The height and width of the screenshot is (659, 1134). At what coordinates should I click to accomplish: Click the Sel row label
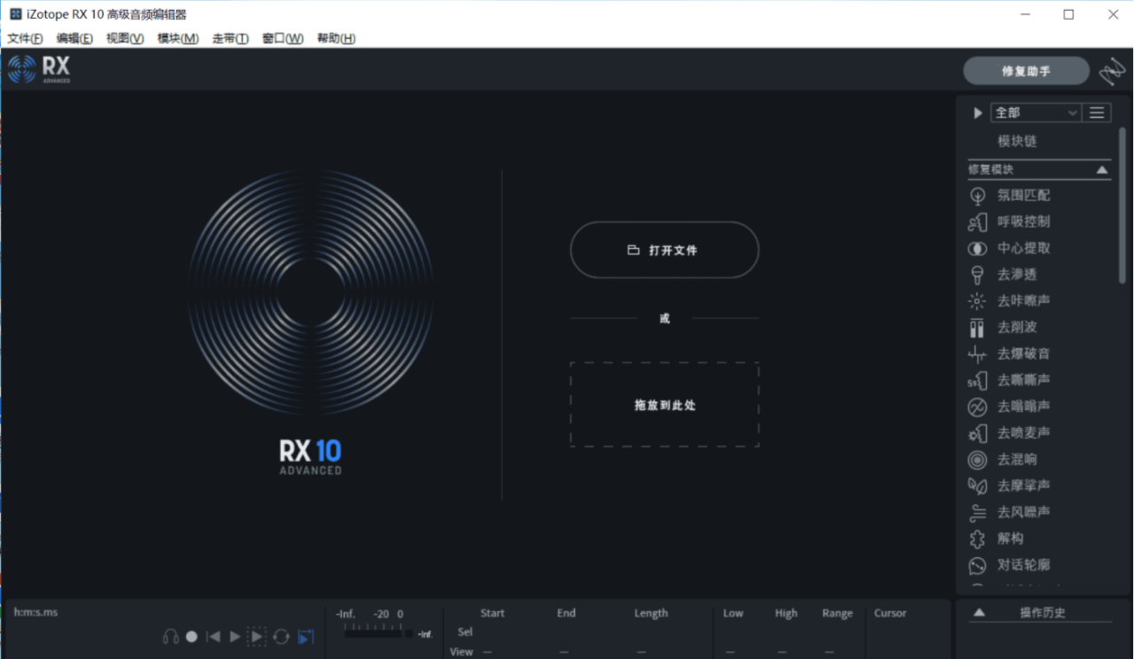tap(465, 632)
